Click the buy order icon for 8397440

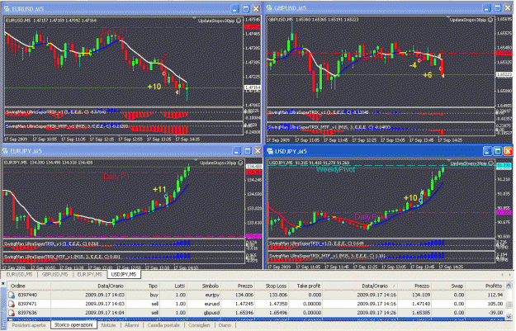[x=12, y=296]
